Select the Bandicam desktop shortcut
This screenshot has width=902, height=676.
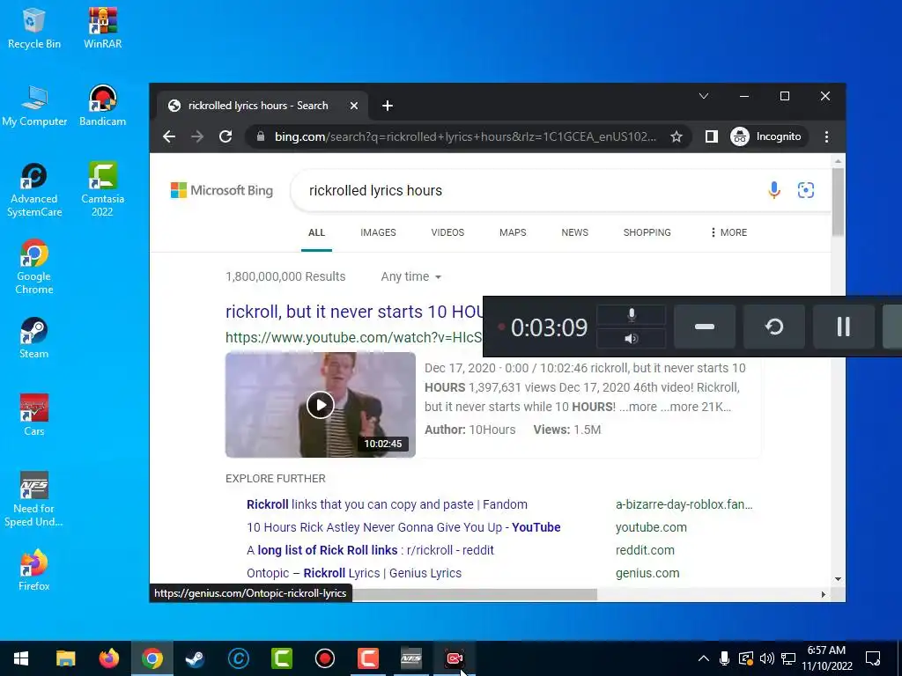tap(102, 106)
